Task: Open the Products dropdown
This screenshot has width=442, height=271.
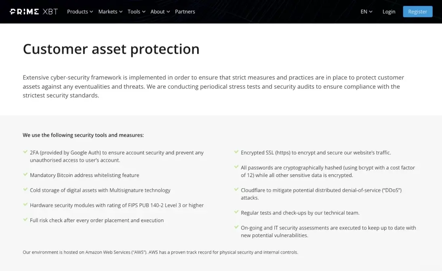Action: 80,12
